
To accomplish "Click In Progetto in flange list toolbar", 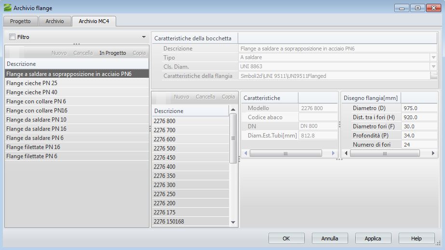I will click(x=112, y=53).
